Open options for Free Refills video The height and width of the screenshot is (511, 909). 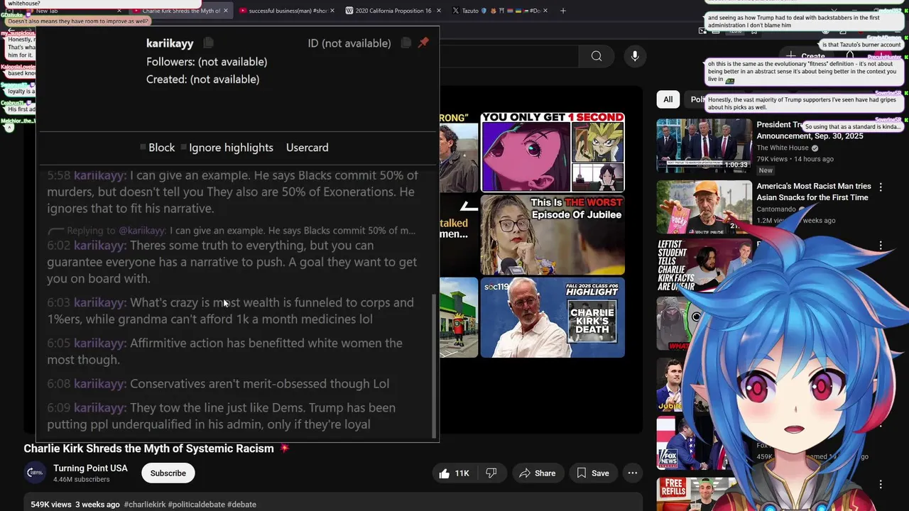pyautogui.click(x=881, y=485)
